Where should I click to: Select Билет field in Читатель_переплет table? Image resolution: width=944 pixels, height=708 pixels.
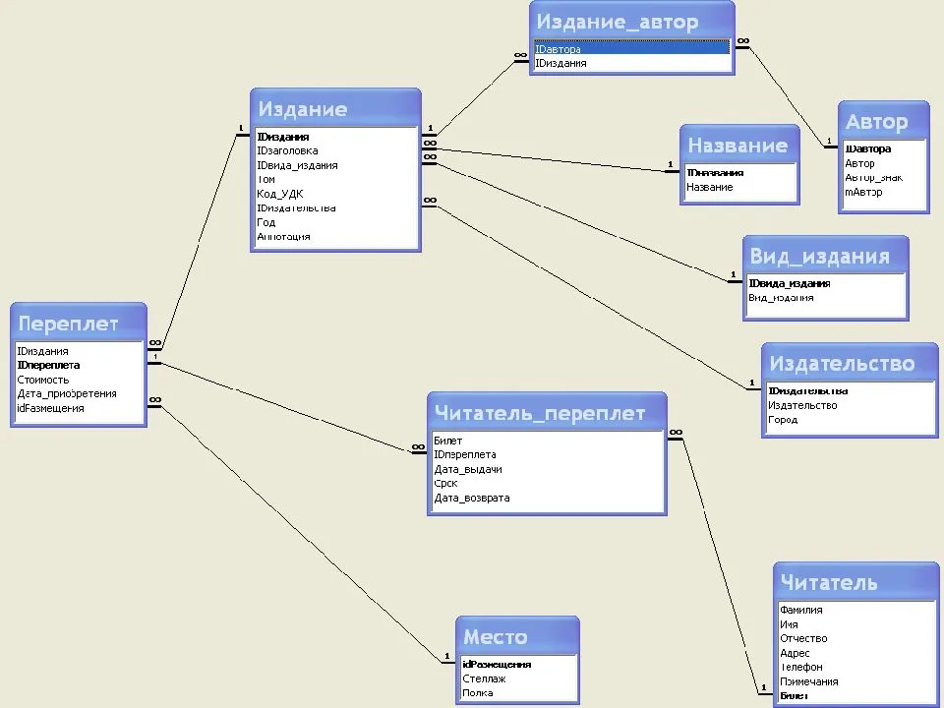pos(548,441)
